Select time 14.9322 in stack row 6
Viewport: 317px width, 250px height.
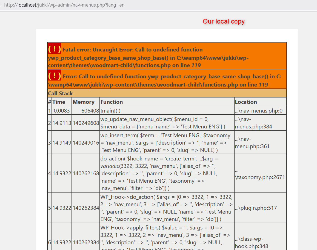[62, 242]
